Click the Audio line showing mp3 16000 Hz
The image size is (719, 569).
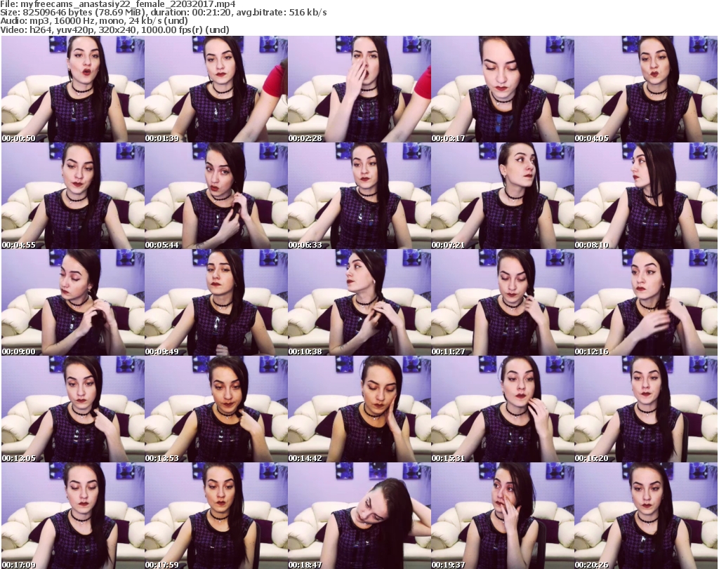tap(94, 21)
